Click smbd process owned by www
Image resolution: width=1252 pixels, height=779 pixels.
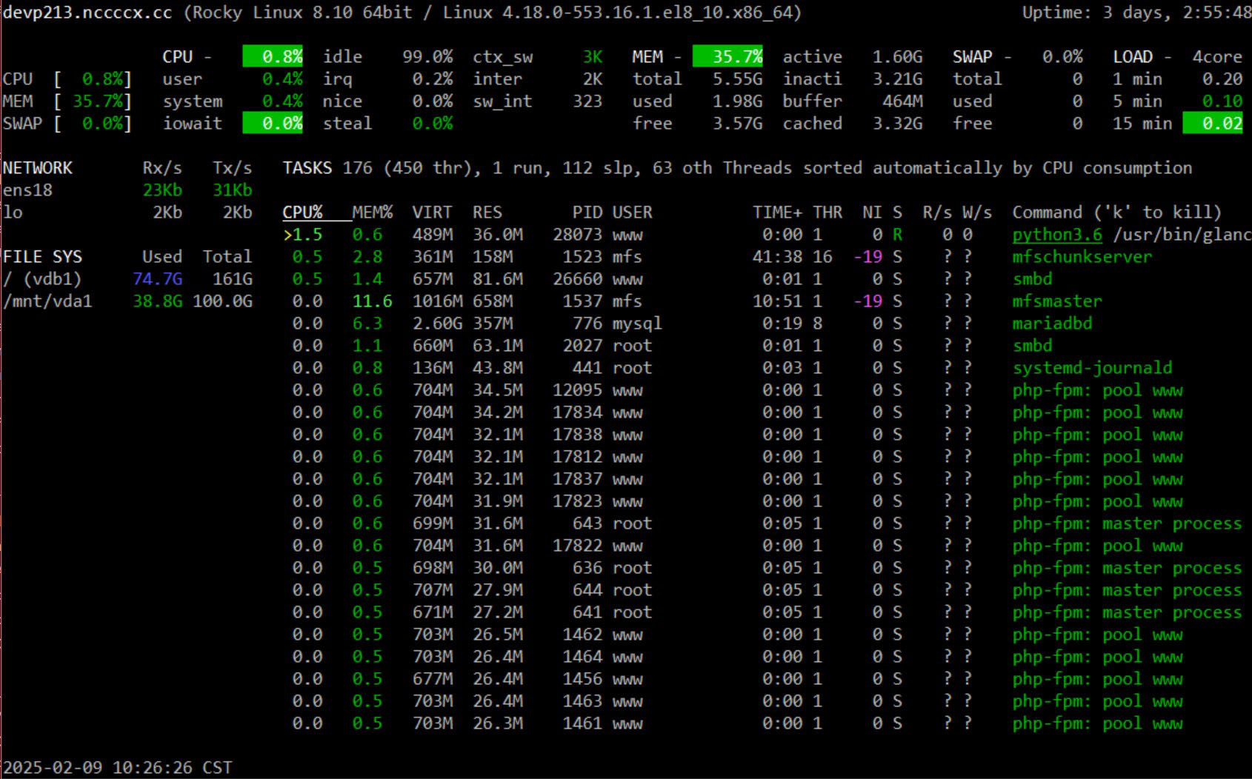coord(1033,279)
